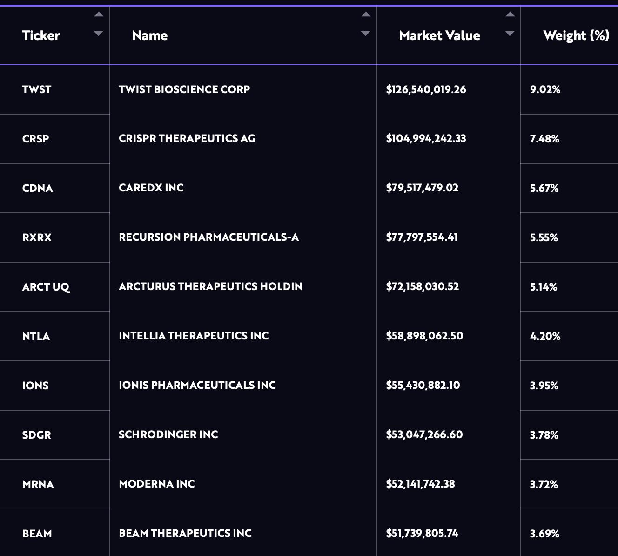Click the 4.20% weight value

(x=545, y=336)
